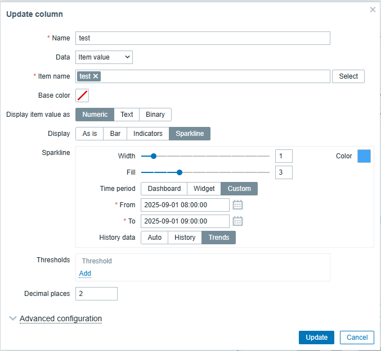Choose Binary display item value
Image resolution: width=381 pixels, height=351 pixels.
pyautogui.click(x=155, y=115)
